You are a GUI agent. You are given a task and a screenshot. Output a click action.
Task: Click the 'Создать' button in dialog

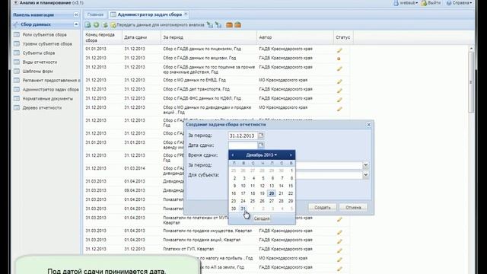[x=323, y=207]
